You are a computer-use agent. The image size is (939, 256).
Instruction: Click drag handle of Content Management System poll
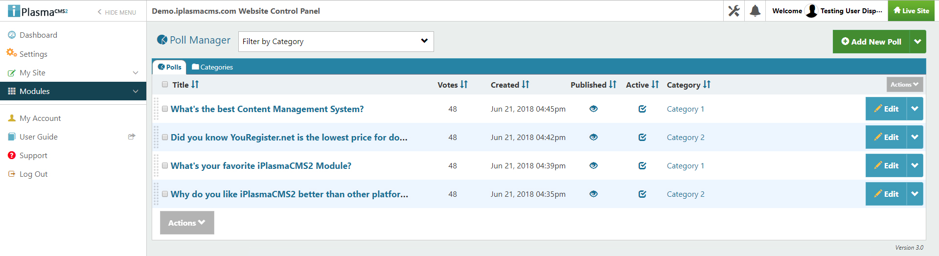click(156, 109)
